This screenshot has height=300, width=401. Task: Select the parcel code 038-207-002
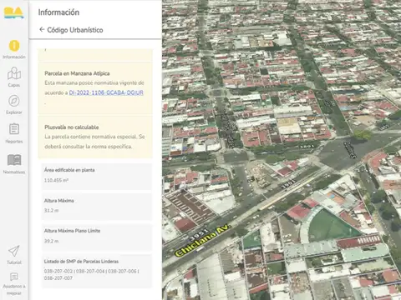[58, 271]
